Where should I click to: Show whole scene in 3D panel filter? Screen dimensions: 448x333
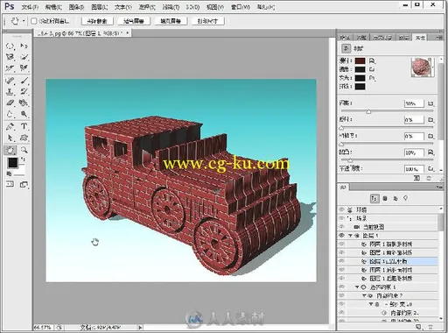coord(374,198)
